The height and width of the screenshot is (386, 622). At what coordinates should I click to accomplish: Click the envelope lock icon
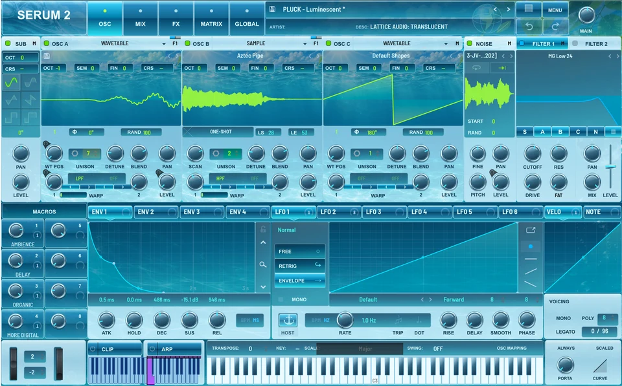coord(263,229)
